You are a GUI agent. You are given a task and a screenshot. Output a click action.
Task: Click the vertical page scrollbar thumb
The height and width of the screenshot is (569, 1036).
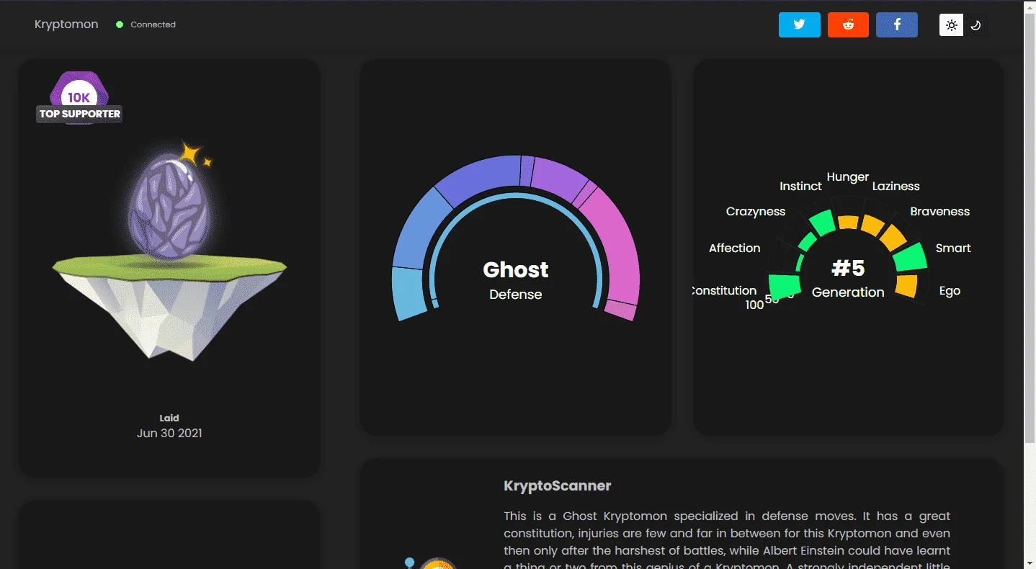pos(1030,228)
